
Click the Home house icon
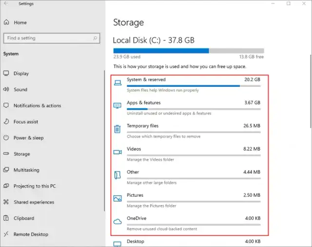6,22
